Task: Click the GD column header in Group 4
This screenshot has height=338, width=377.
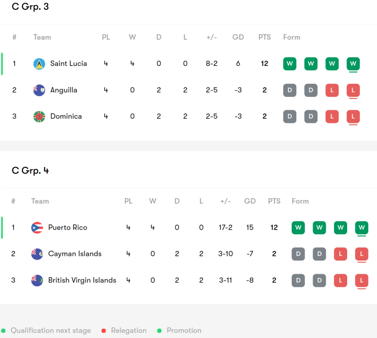Action: pyautogui.click(x=250, y=201)
